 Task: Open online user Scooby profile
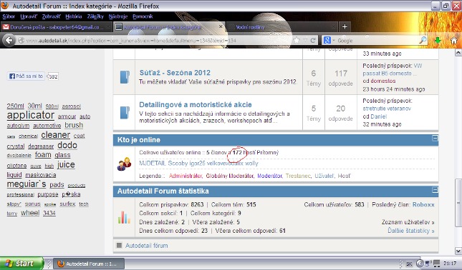(177, 164)
